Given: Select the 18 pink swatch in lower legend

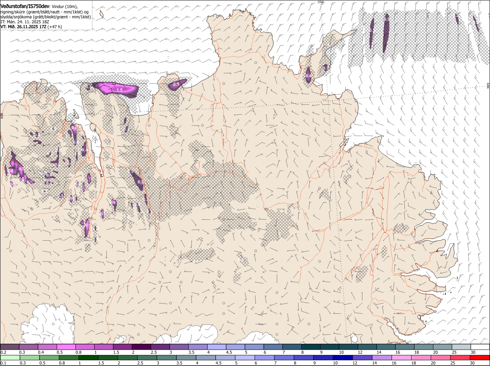Looking at the screenshot, I should point(421,358).
